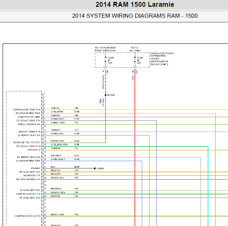This screenshot has height=226, width=228.
Task: Click the 'AIR TAKE ENABLE SOL' pin label
Action: point(28,179)
